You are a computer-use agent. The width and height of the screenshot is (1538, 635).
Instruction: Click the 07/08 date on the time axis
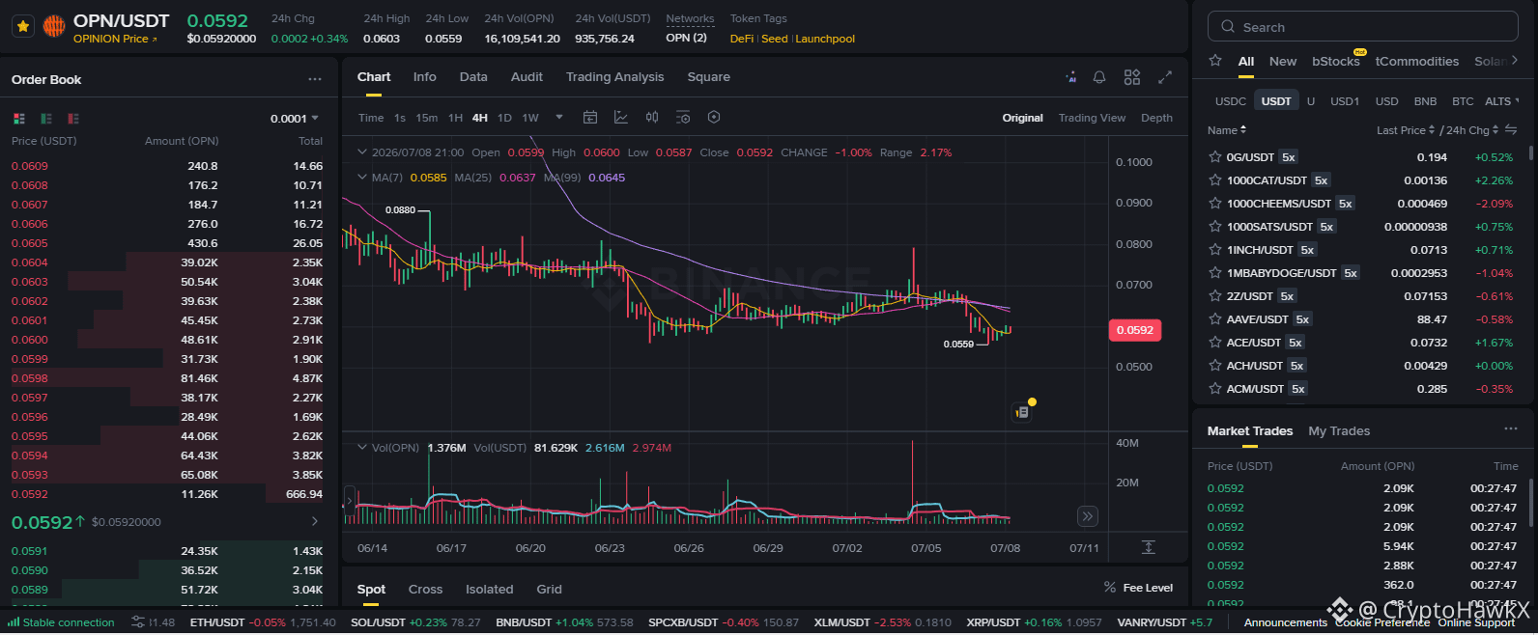tap(1005, 548)
